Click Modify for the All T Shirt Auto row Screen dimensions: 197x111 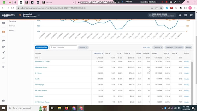tap(187, 102)
